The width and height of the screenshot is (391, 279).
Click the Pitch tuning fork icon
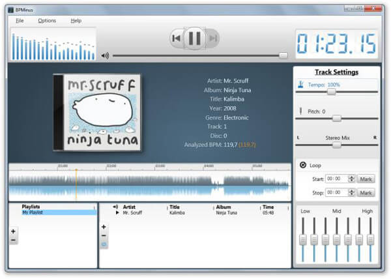click(x=301, y=111)
